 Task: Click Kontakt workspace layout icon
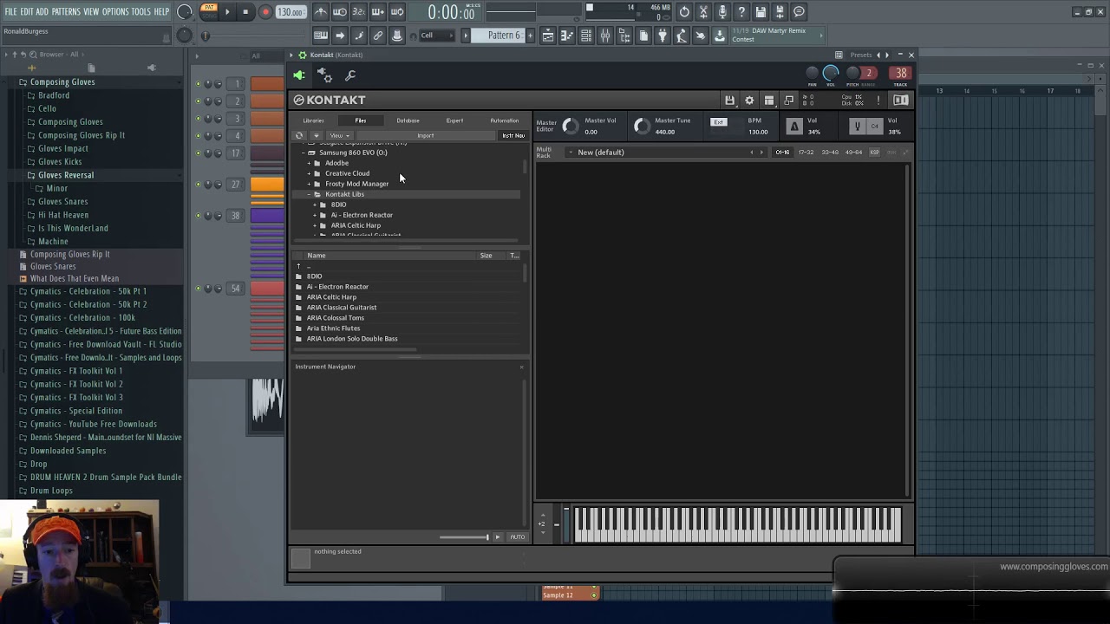pyautogui.click(x=769, y=101)
